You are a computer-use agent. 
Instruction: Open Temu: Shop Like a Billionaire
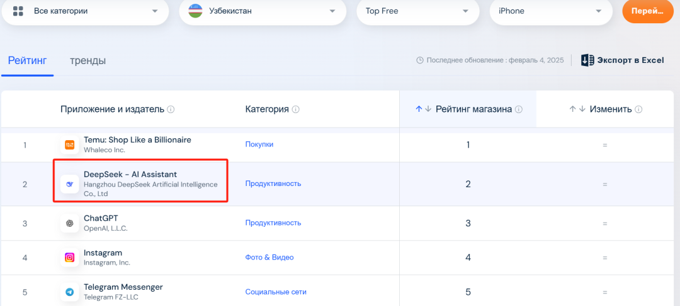point(137,139)
